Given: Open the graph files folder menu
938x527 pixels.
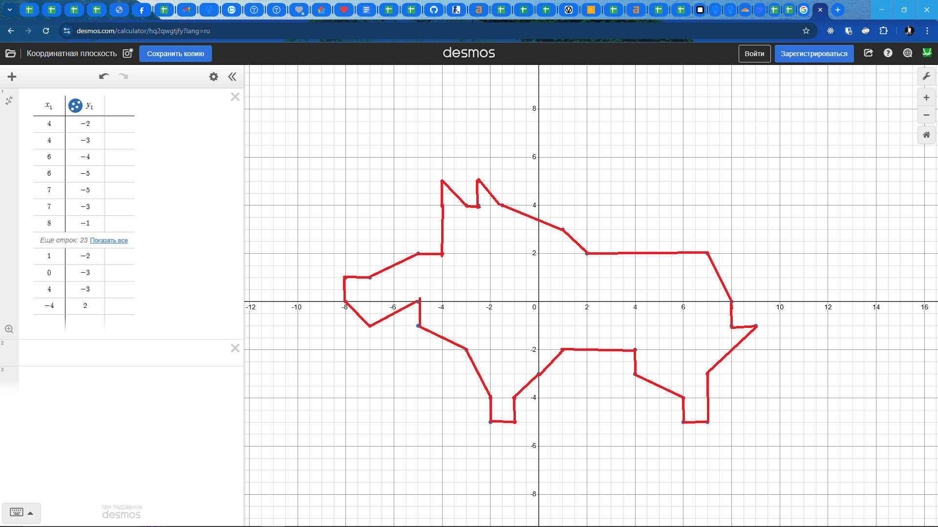Looking at the screenshot, I should pos(10,53).
